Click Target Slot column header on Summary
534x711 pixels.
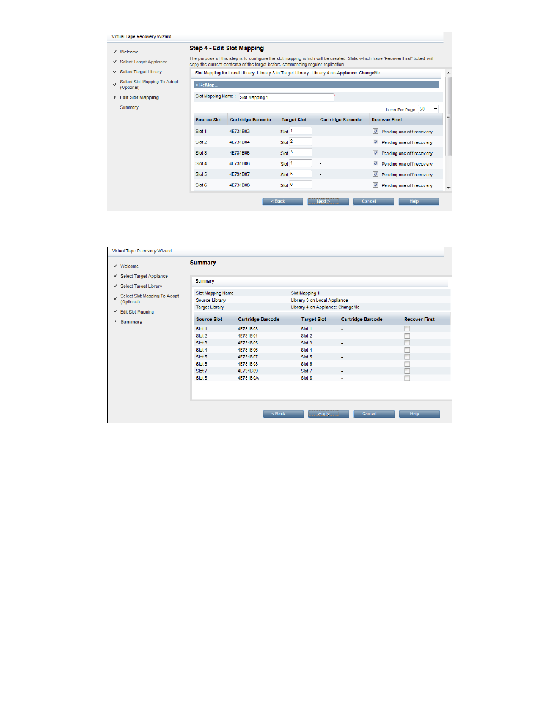[x=313, y=319]
